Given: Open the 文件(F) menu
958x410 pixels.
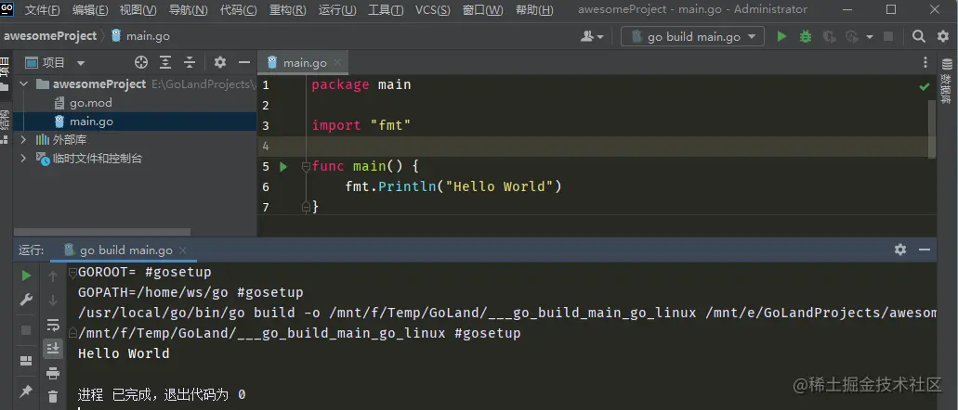Looking at the screenshot, I should tap(42, 10).
